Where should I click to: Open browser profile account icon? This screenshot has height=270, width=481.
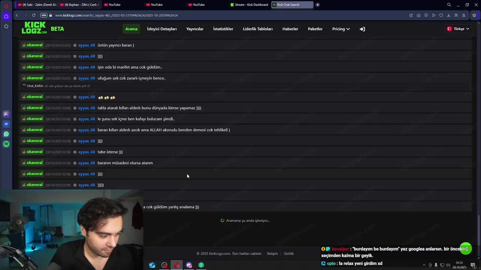coord(464,15)
